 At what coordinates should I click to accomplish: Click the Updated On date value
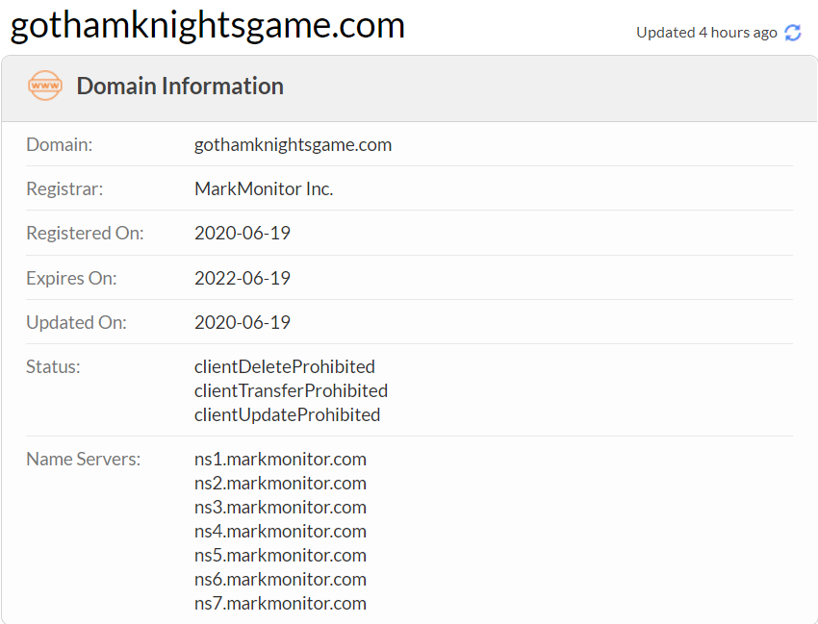click(243, 323)
